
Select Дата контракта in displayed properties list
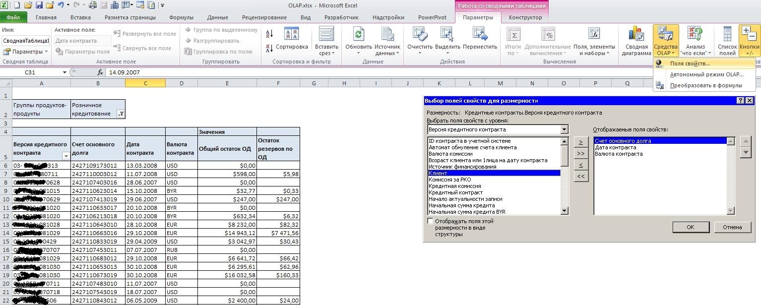pos(660,147)
